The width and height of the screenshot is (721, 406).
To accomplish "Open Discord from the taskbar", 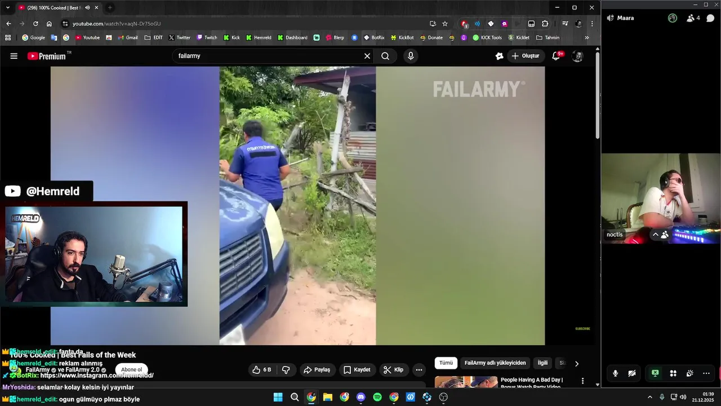I will (x=361, y=397).
